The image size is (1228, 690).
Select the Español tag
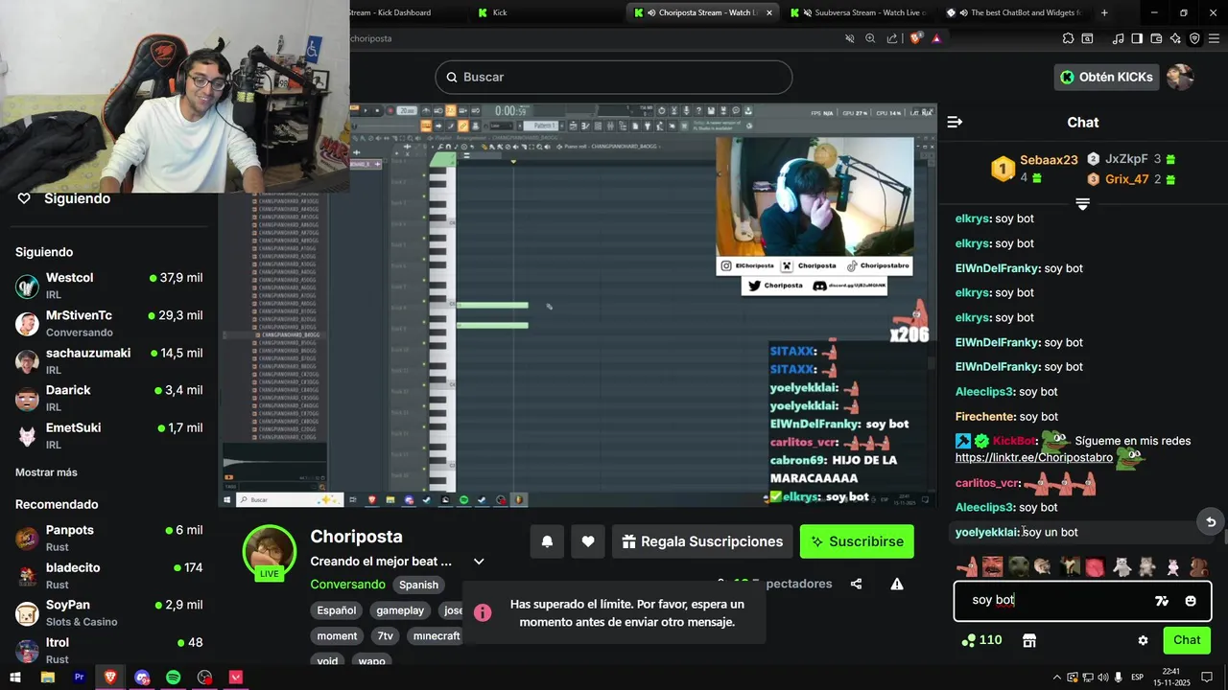coord(337,610)
